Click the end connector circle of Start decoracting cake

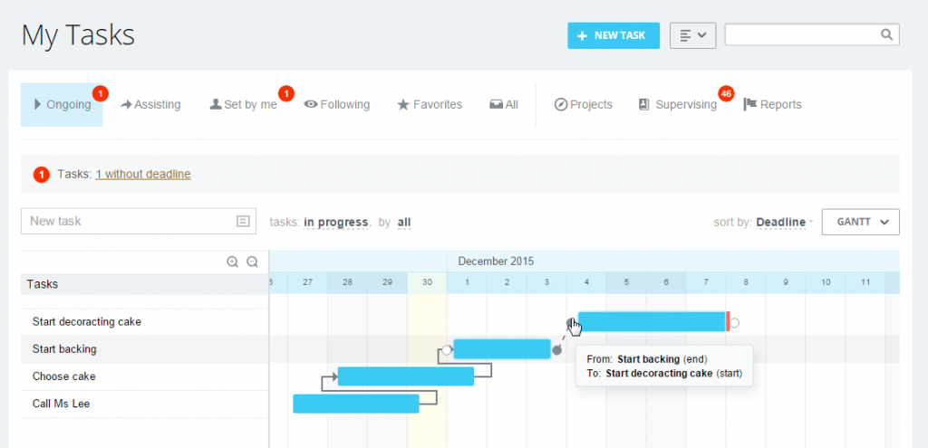(736, 322)
